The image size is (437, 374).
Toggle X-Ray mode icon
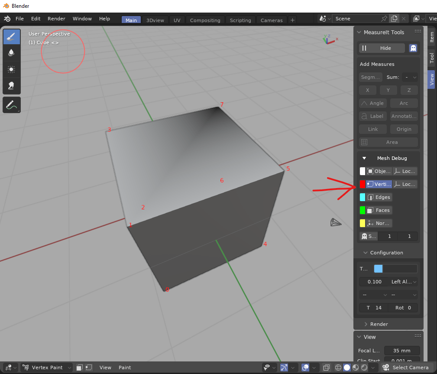click(x=327, y=367)
